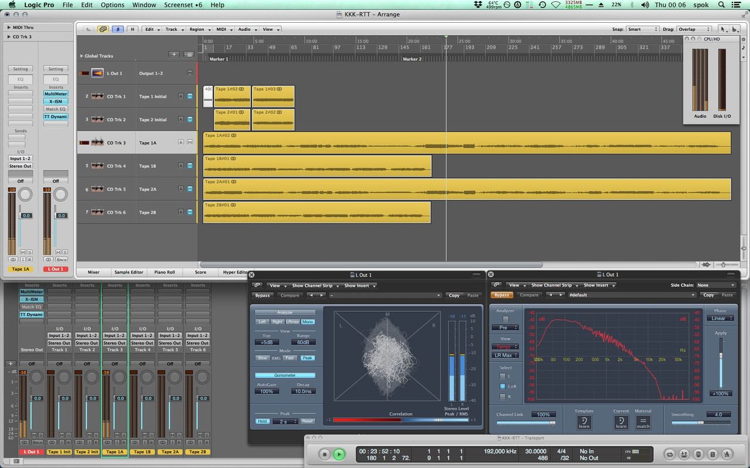Toggle the Catch playhead running-man button
The width and height of the screenshot is (750, 468).
(118, 29)
